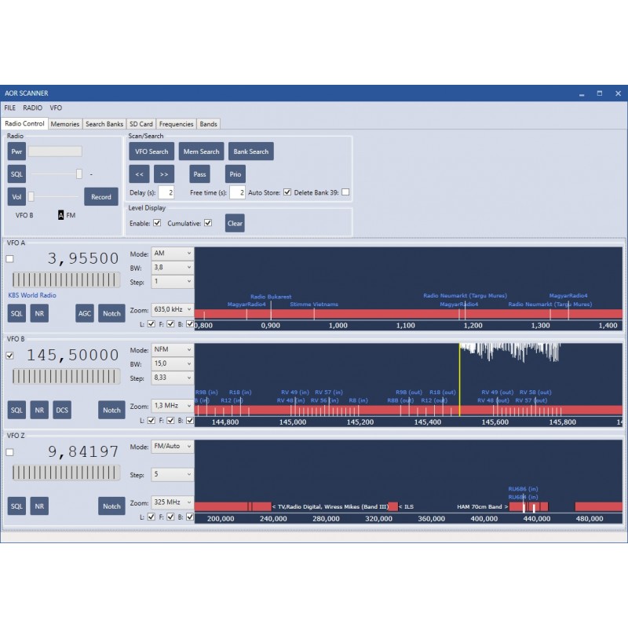Image resolution: width=628 pixels, height=628 pixels.
Task: Open squelch control SQL on VFO B
Action: (x=16, y=410)
